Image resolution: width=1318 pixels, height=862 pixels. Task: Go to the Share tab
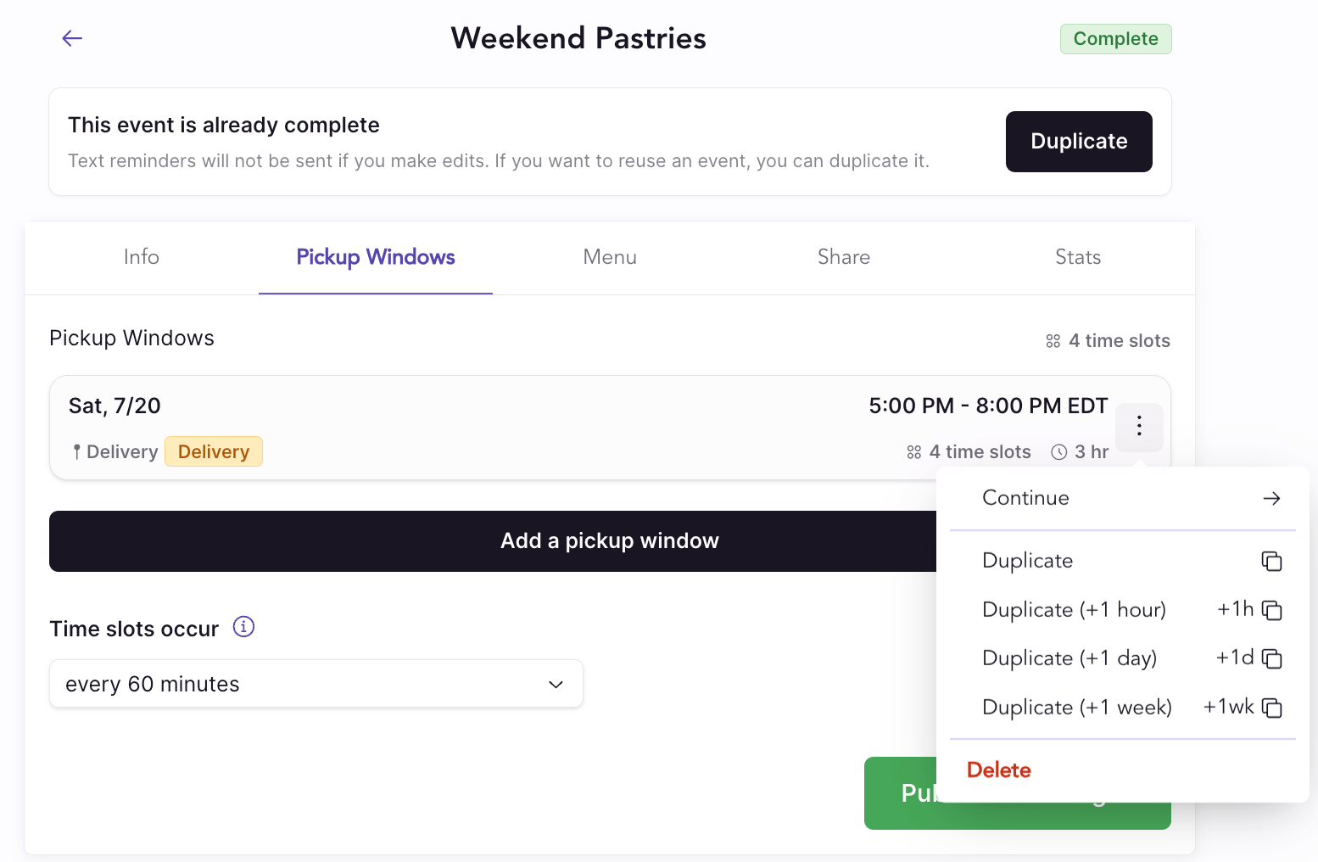click(x=844, y=257)
